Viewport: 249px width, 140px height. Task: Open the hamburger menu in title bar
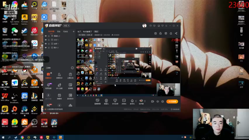click(x=166, y=26)
